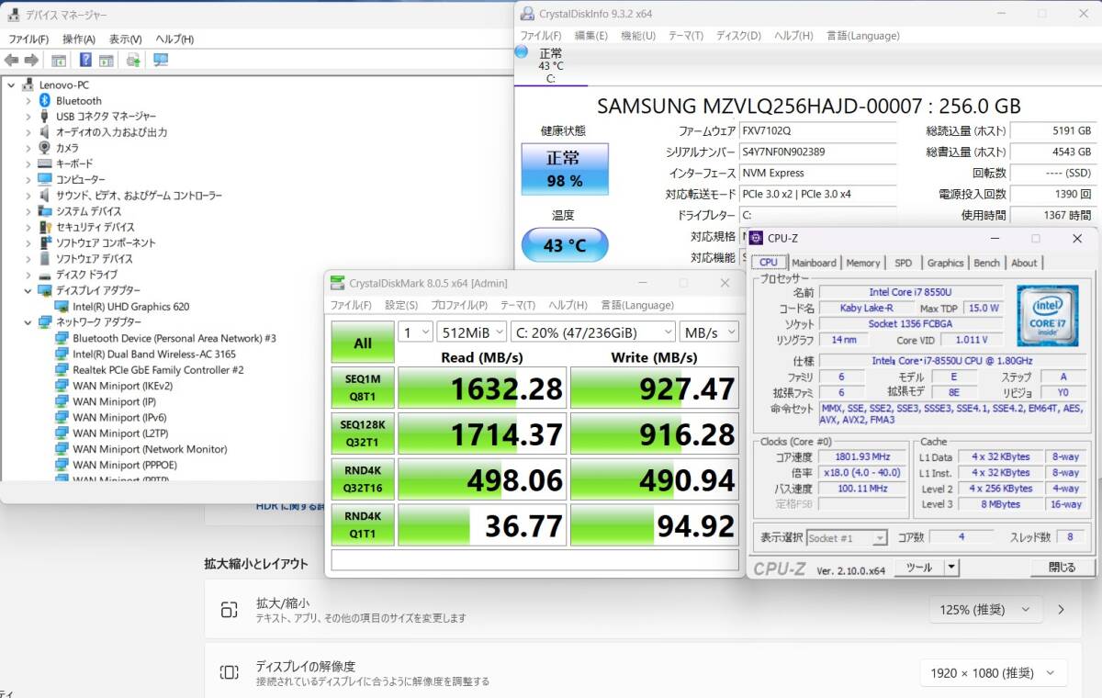Switch to the Bench tab in CPU-Z
Screen dimensions: 1102x698
tap(987, 263)
